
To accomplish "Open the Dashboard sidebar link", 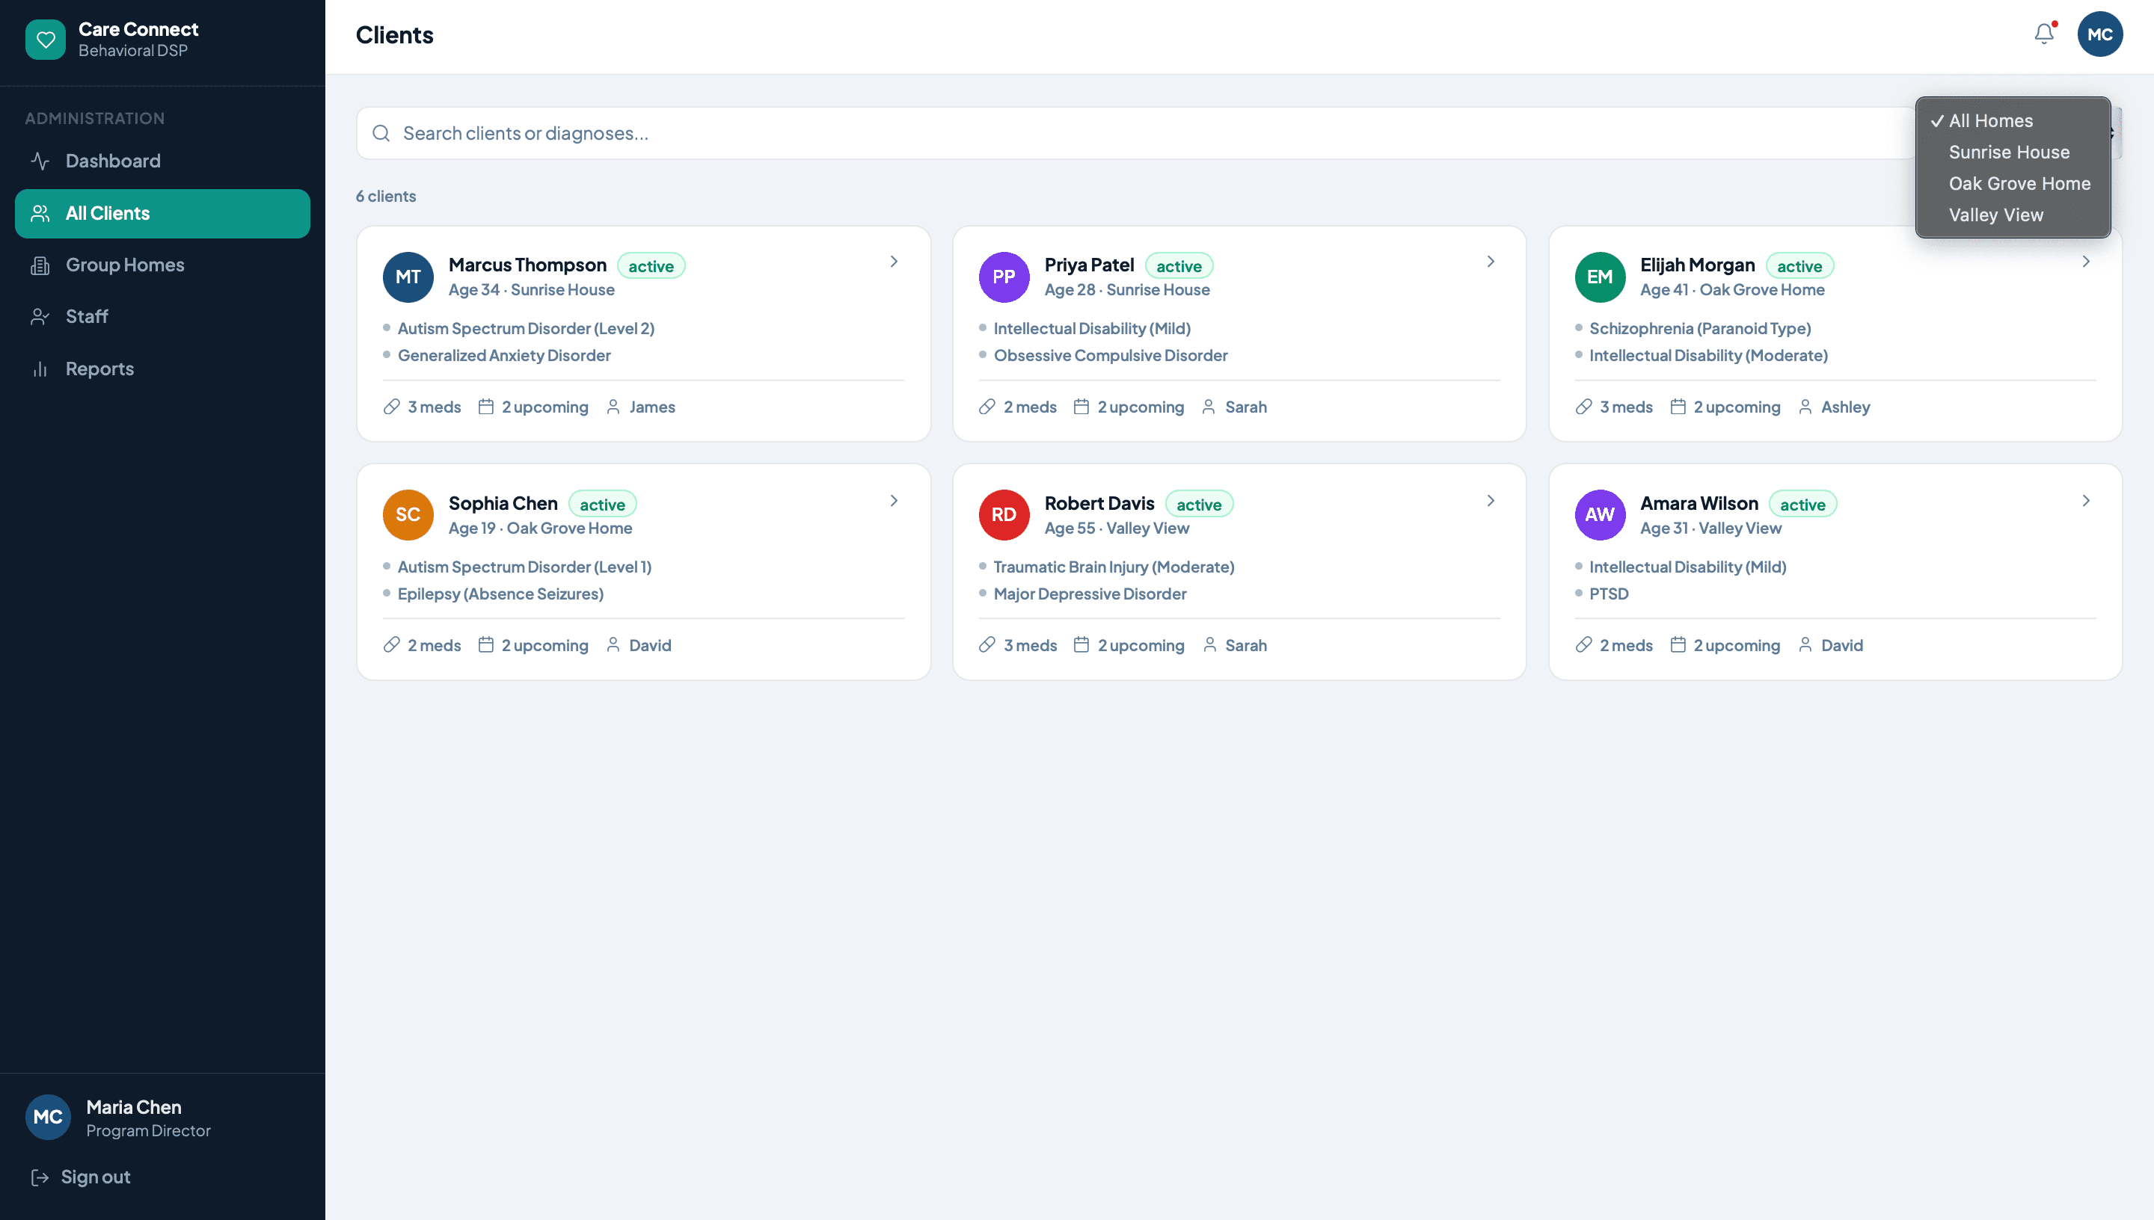I will pyautogui.click(x=162, y=161).
